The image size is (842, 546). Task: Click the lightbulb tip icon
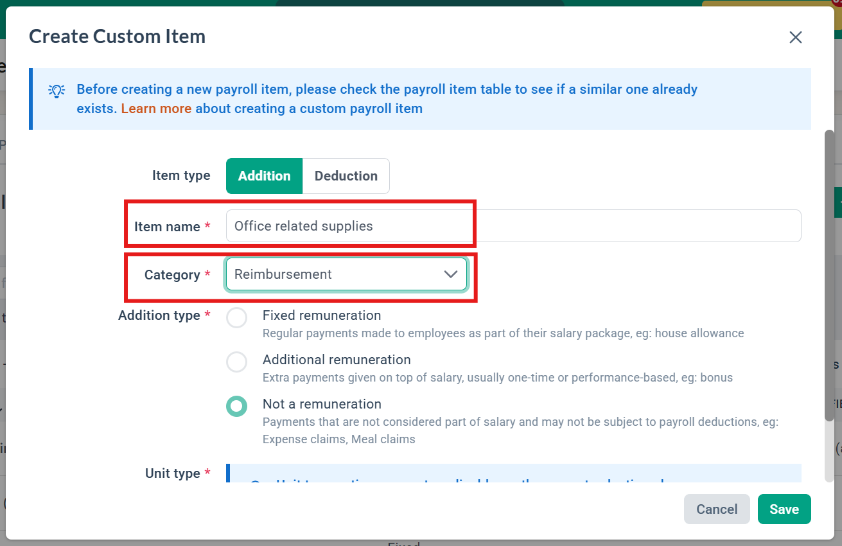[57, 91]
